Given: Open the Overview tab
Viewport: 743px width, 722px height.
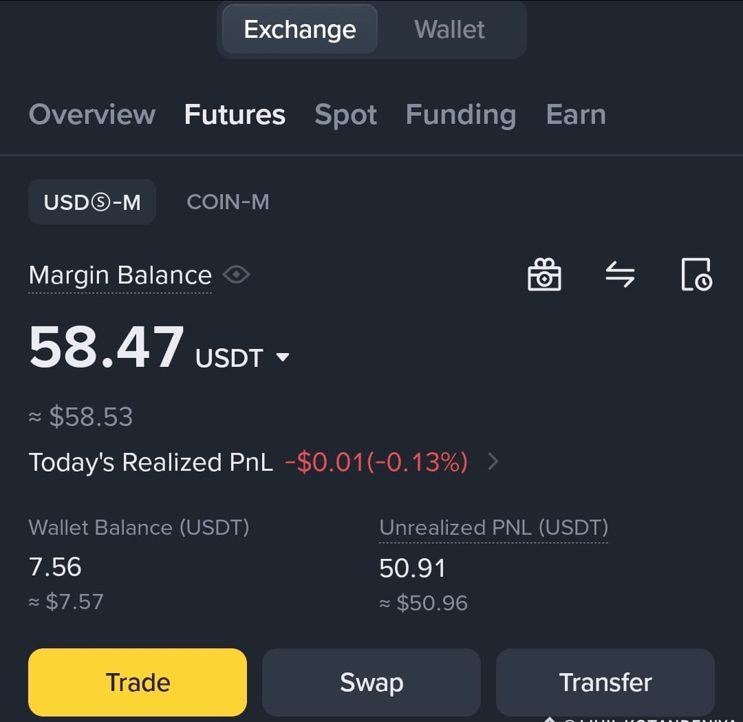Looking at the screenshot, I should coord(92,115).
